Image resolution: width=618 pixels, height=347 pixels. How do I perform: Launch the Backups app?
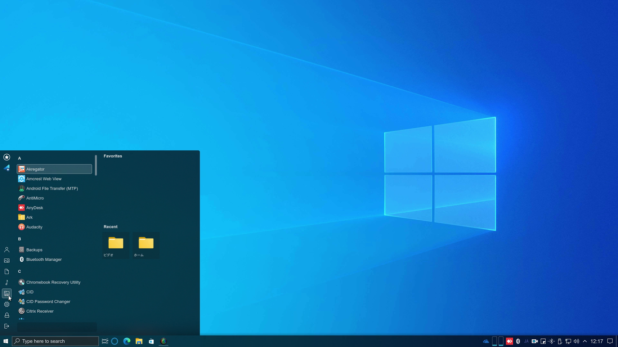(x=54, y=250)
